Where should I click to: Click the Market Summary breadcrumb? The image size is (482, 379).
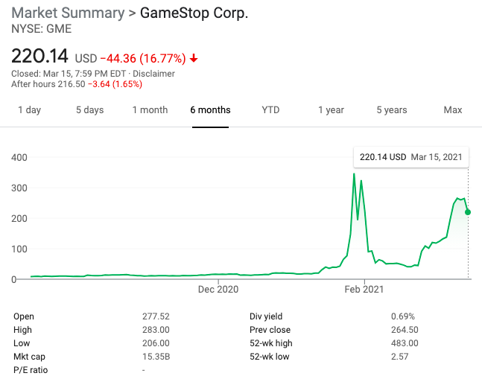(x=68, y=13)
